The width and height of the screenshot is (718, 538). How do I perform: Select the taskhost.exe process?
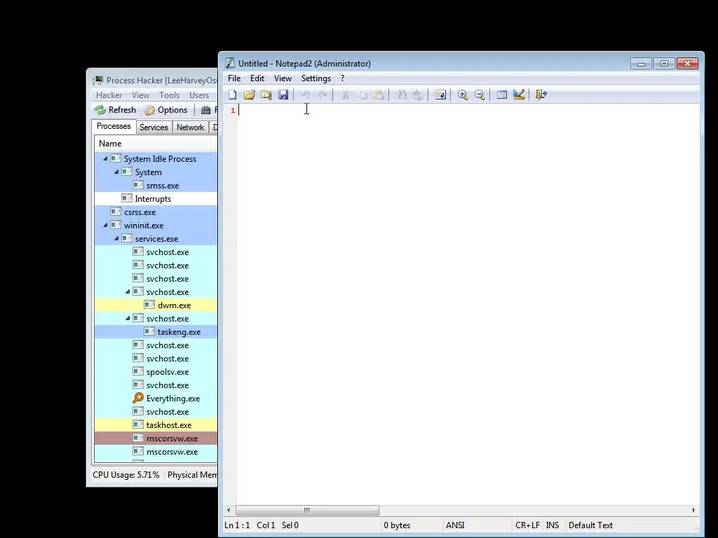point(156,425)
